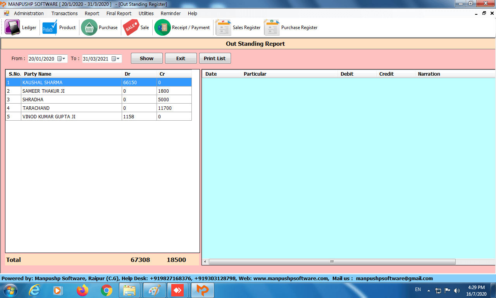Select the KAUSHAL SHARMA row

click(x=98, y=82)
